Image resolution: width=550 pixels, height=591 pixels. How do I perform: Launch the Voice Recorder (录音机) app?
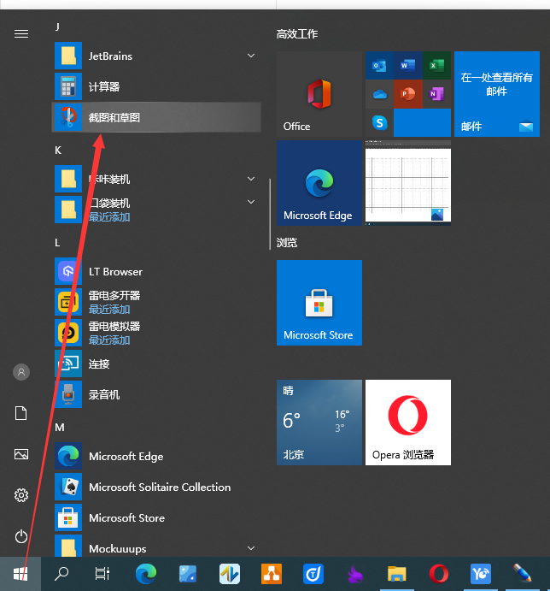pyautogui.click(x=104, y=394)
